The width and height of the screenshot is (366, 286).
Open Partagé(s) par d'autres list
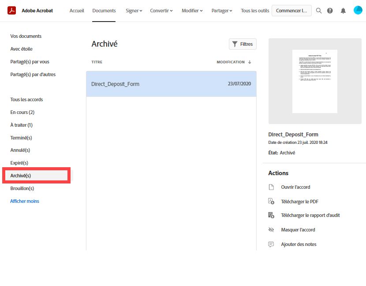pyautogui.click(x=33, y=74)
